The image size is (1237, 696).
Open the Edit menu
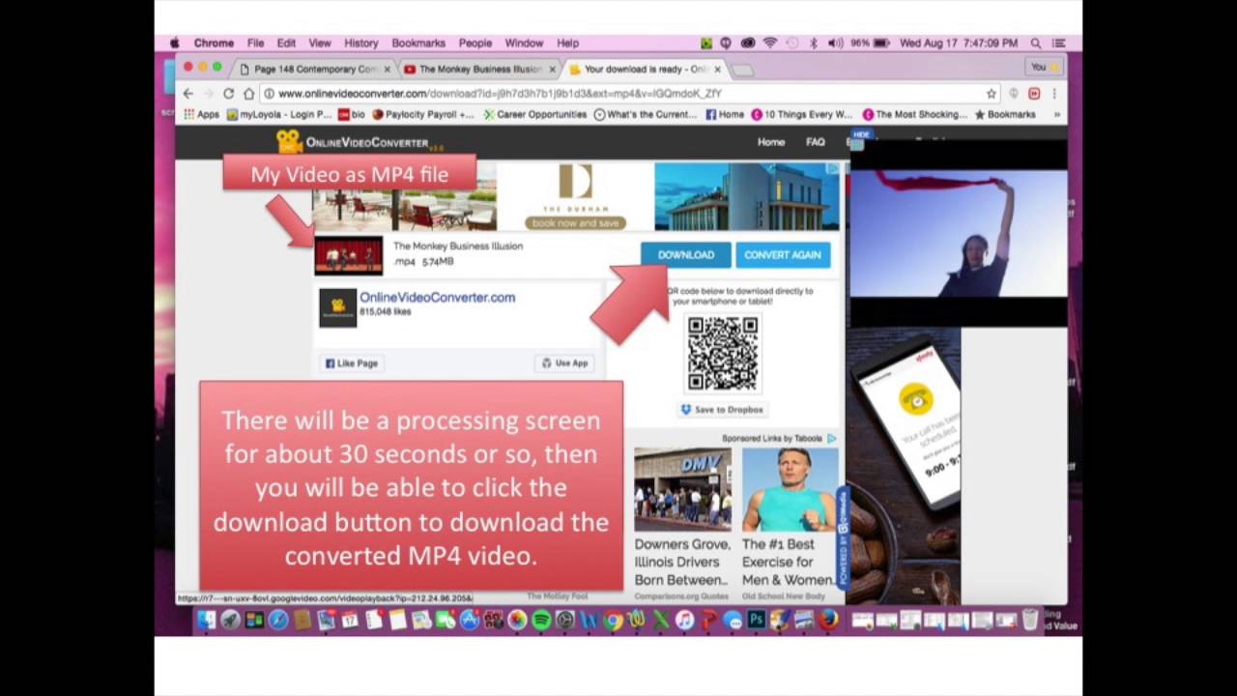point(286,43)
